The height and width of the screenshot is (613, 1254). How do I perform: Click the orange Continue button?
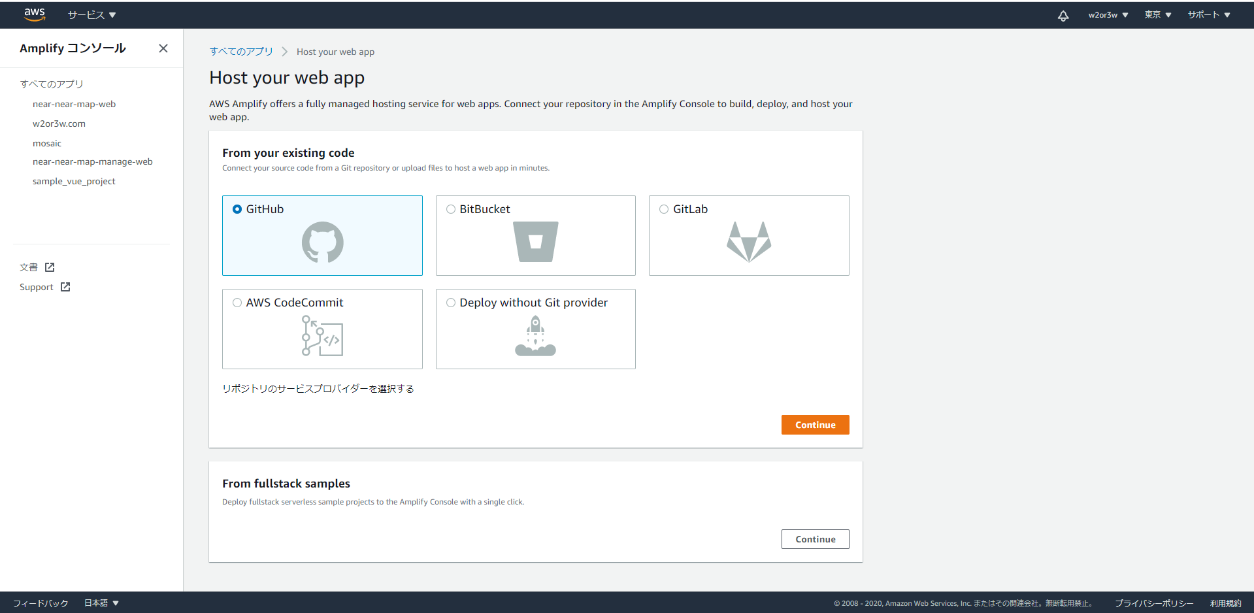[815, 425]
